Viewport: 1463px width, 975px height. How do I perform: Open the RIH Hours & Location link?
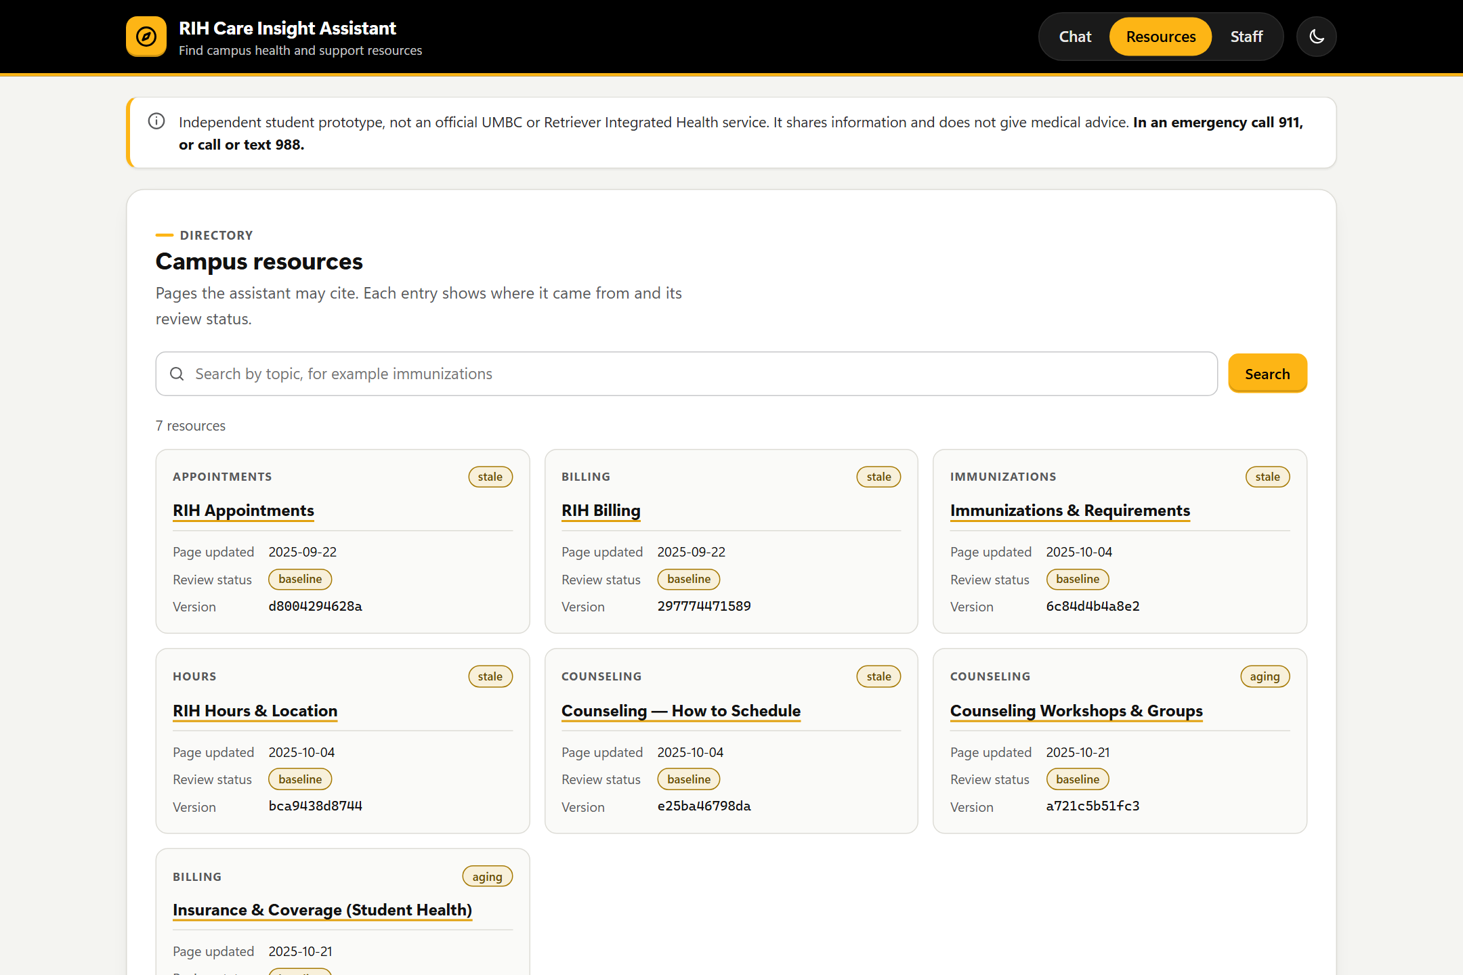[255, 711]
